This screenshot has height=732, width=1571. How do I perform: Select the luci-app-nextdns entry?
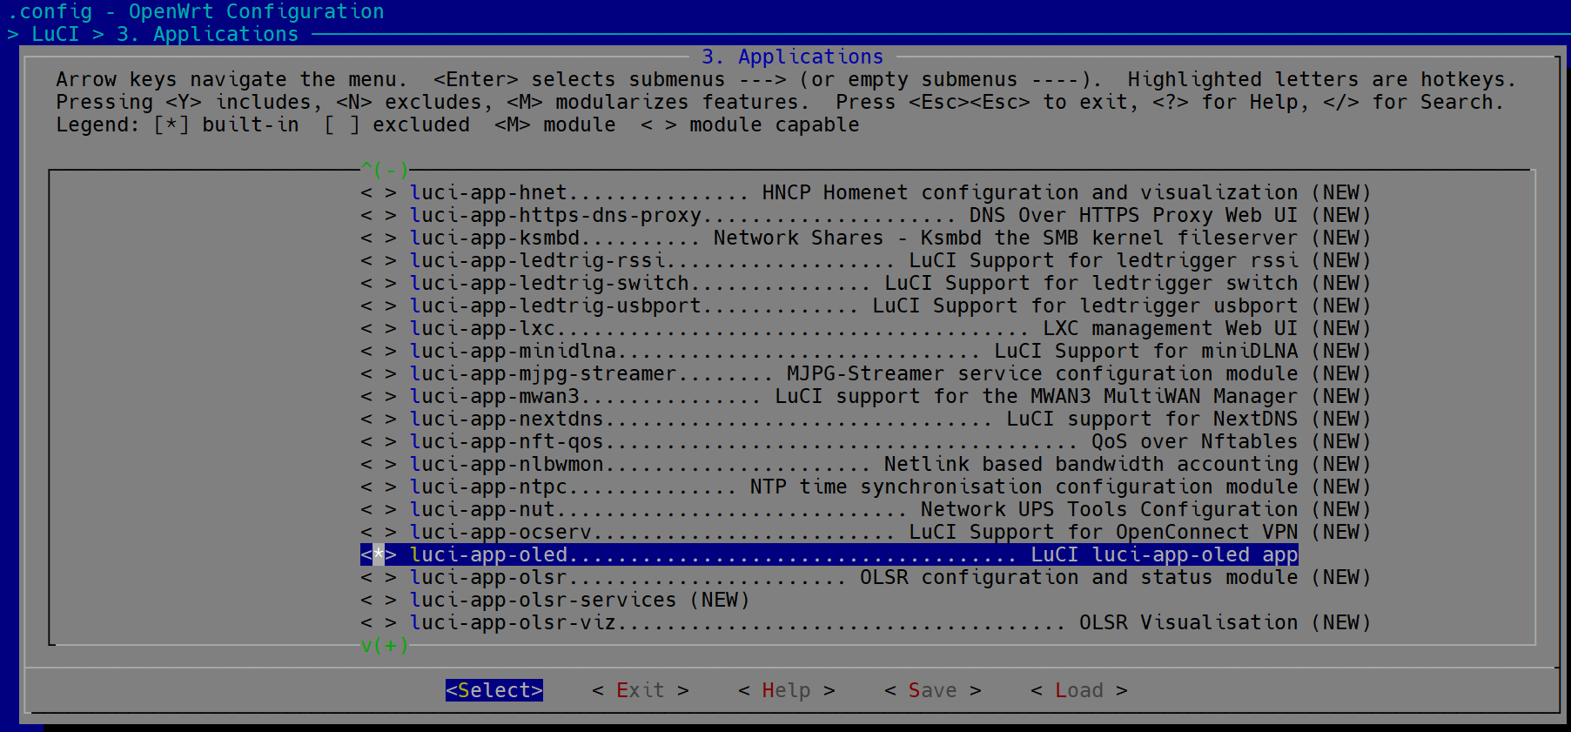866,419
